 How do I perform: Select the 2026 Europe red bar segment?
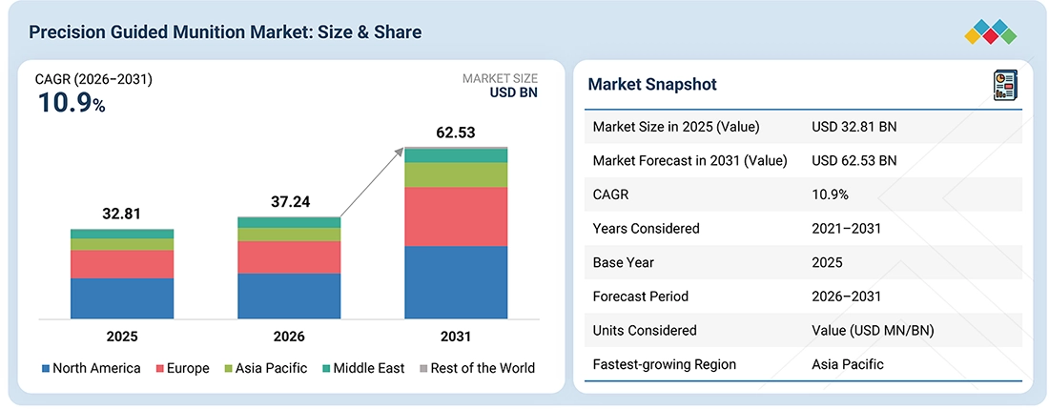(x=290, y=257)
